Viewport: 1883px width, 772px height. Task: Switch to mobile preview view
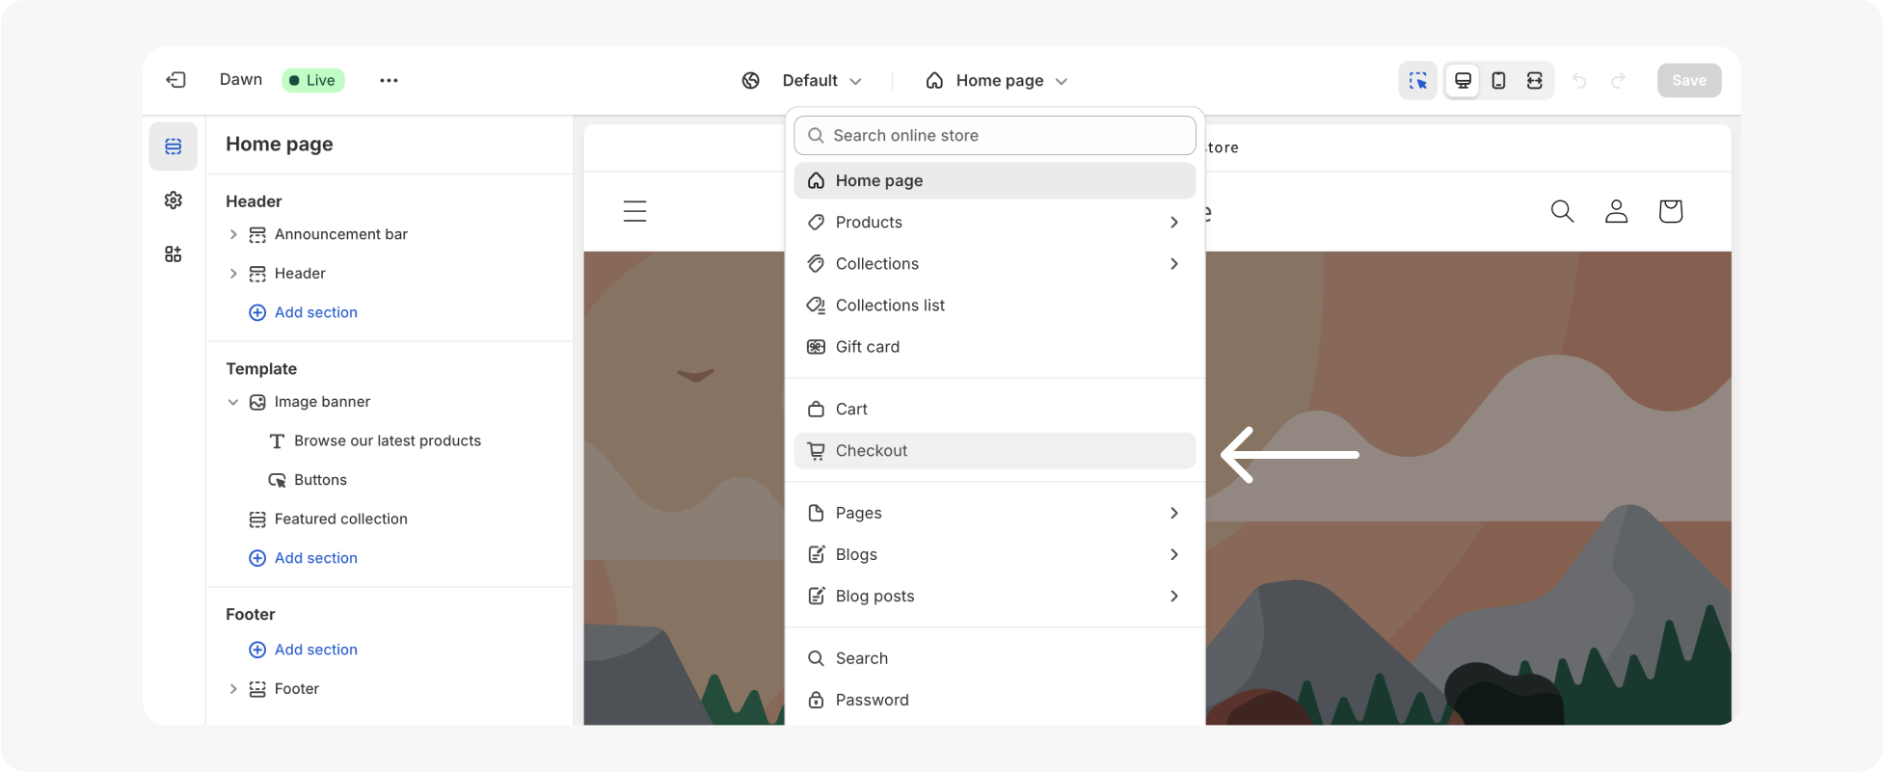click(1498, 81)
